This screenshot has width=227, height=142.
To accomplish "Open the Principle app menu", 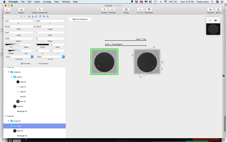I will [13, 2].
